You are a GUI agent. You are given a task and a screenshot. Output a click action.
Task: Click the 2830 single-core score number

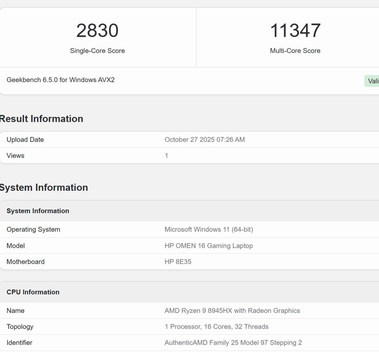click(97, 31)
